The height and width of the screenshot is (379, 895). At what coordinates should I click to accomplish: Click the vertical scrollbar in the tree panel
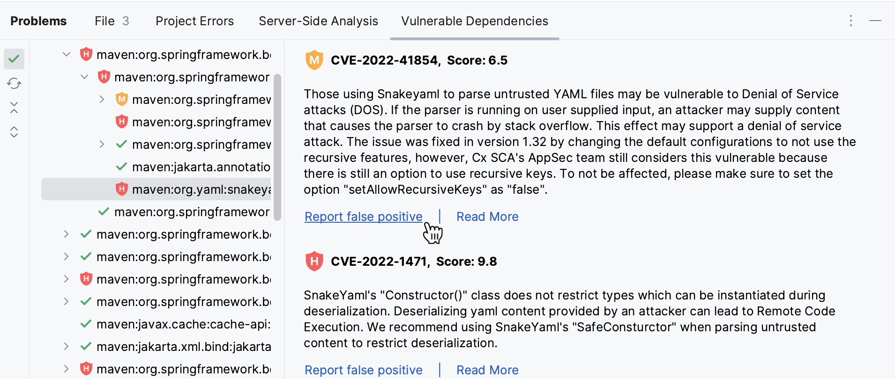tap(277, 145)
